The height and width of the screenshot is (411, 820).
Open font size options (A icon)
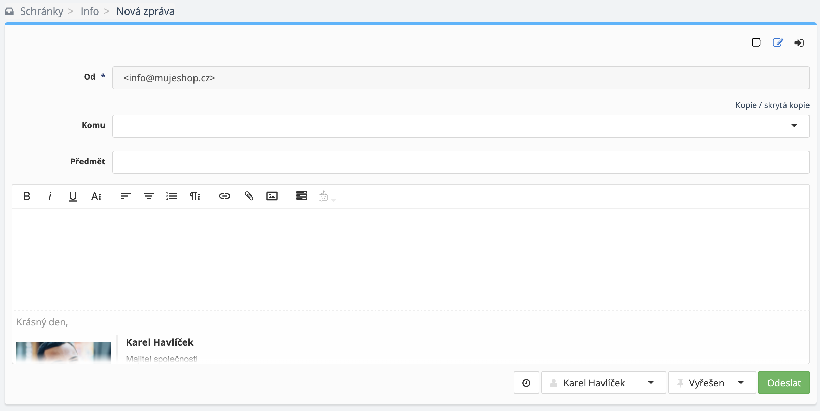(x=96, y=196)
